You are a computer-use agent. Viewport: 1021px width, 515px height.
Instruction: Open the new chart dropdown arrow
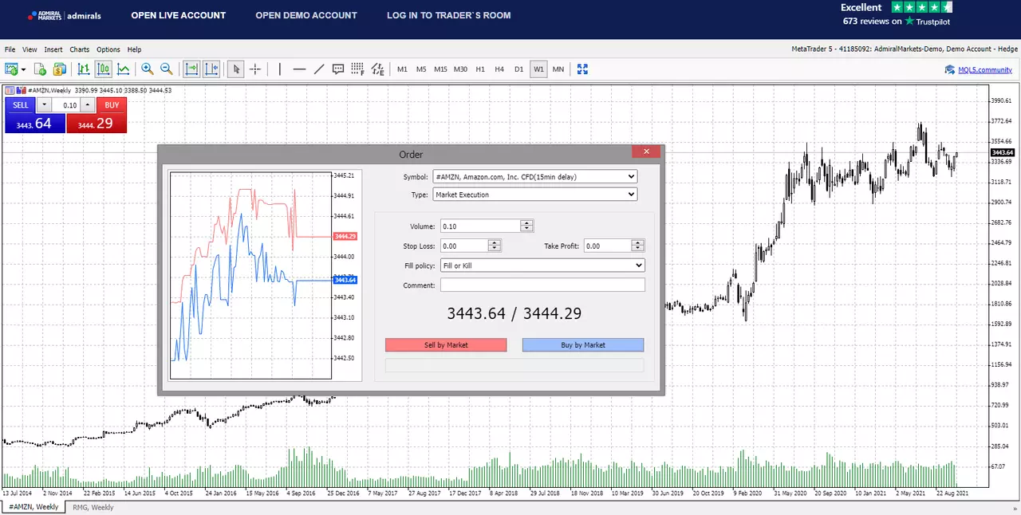[x=24, y=70]
